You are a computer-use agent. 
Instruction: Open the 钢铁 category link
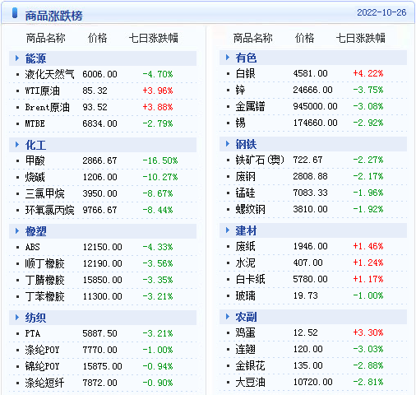[246, 144]
